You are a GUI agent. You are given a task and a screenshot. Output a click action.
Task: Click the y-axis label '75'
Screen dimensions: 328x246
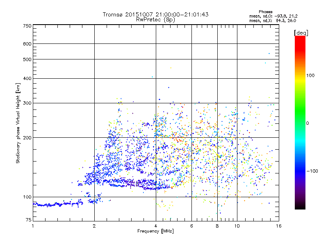tap(29, 220)
